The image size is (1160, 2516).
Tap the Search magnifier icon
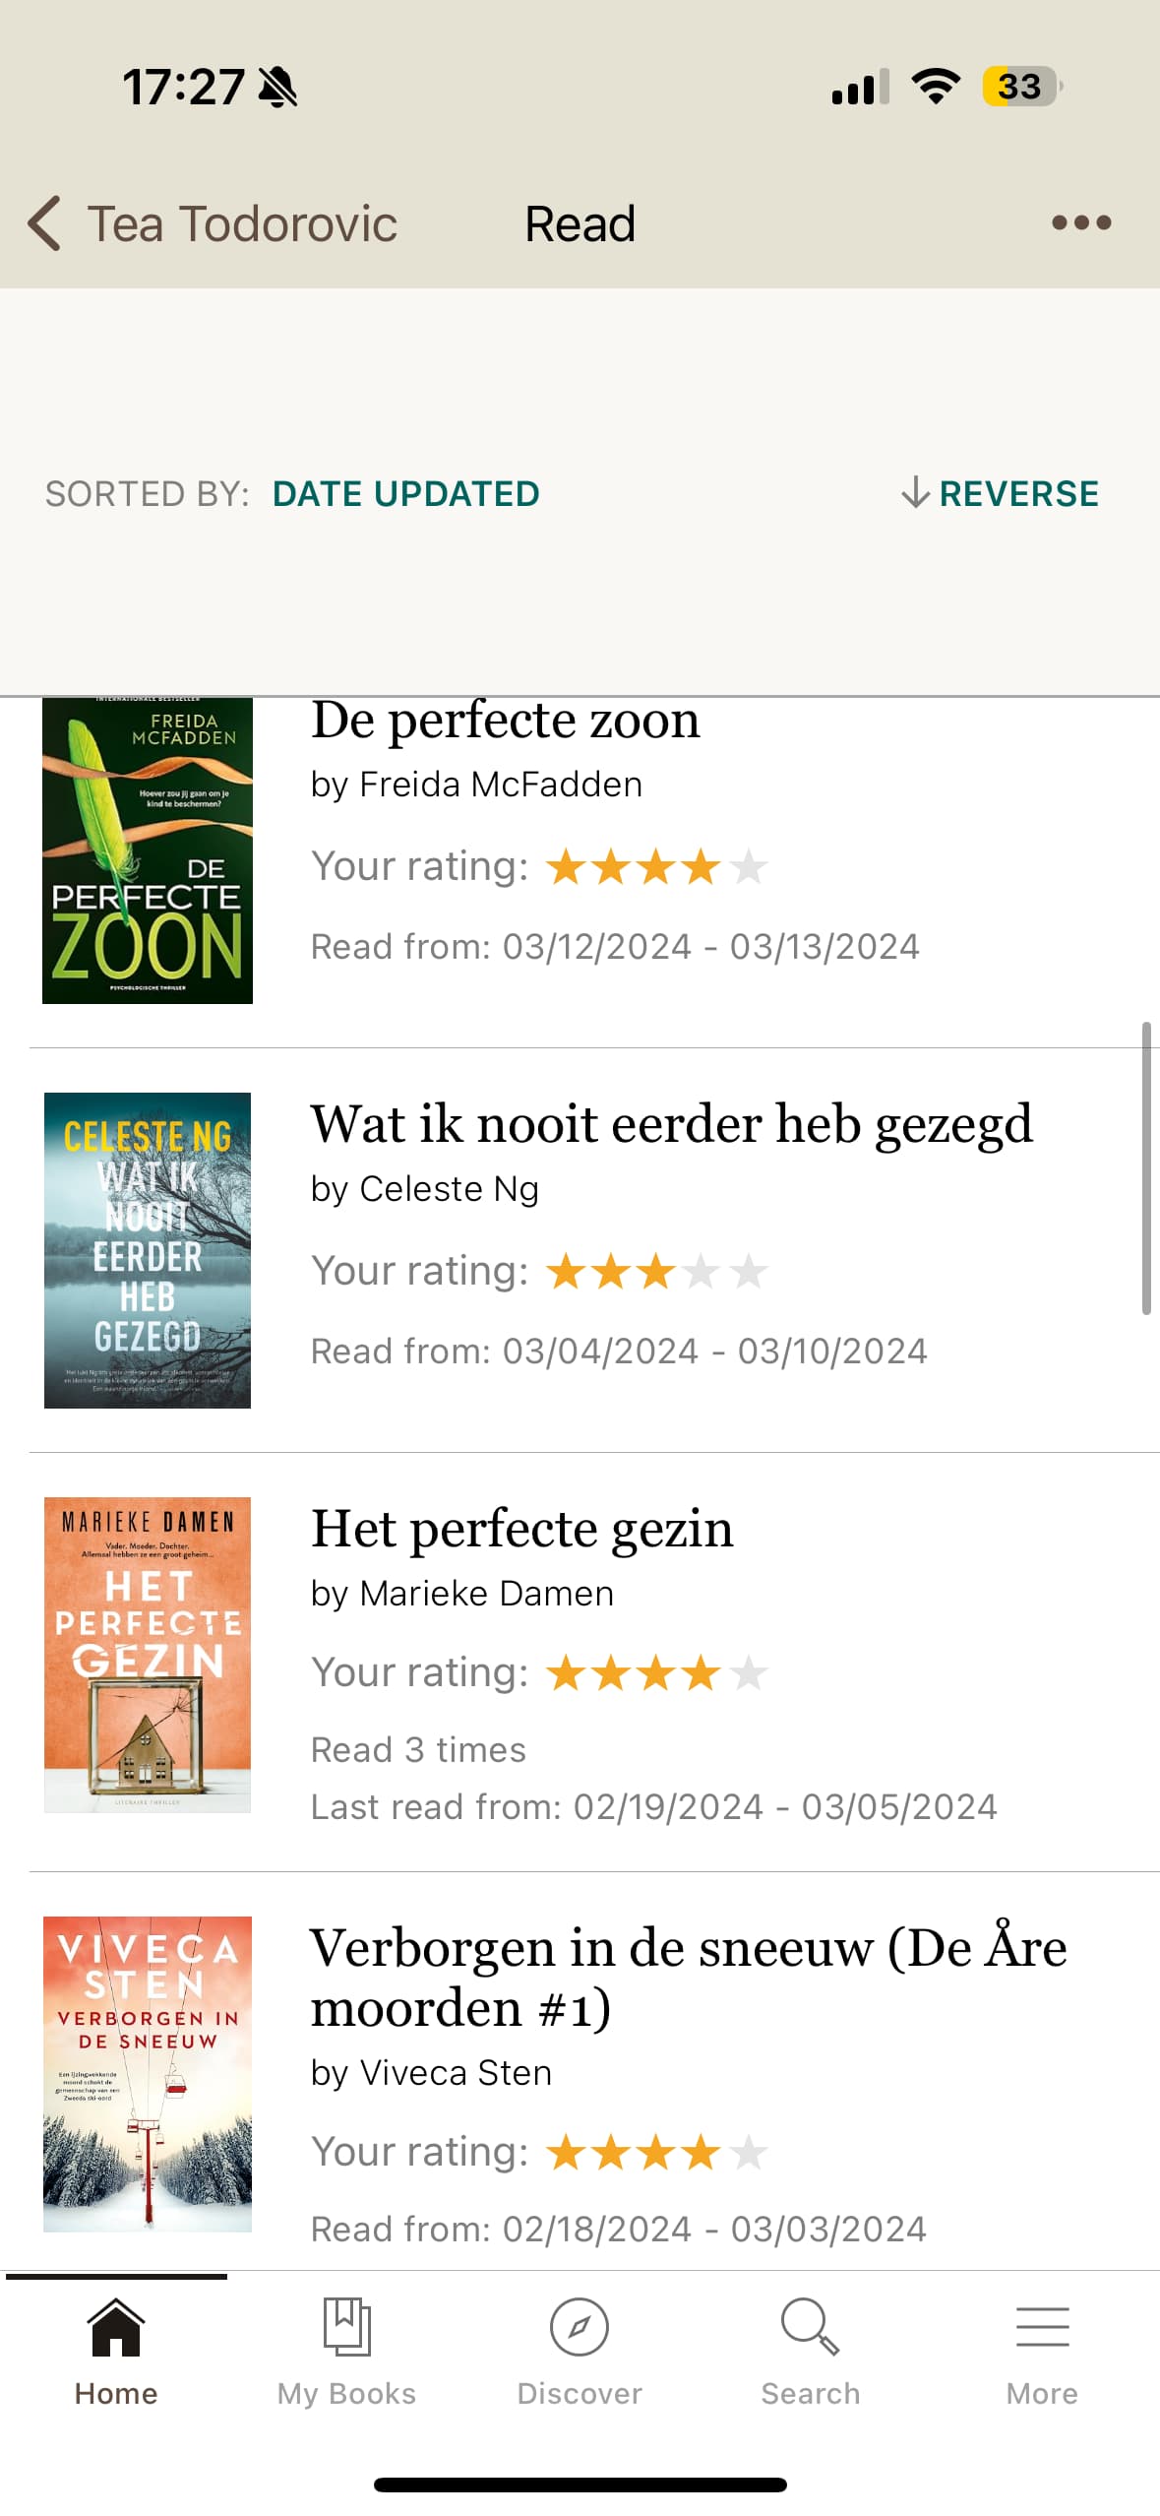(810, 2327)
